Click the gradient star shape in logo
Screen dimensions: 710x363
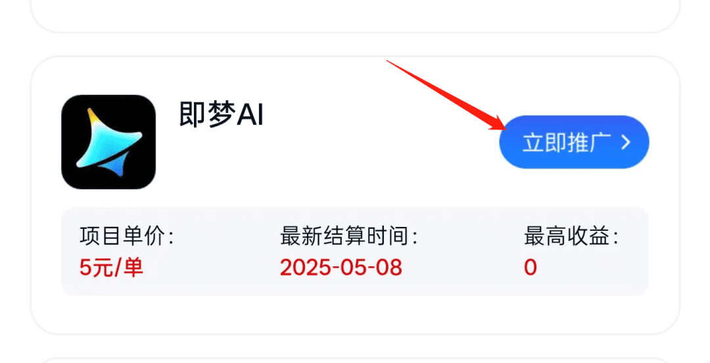110,142
